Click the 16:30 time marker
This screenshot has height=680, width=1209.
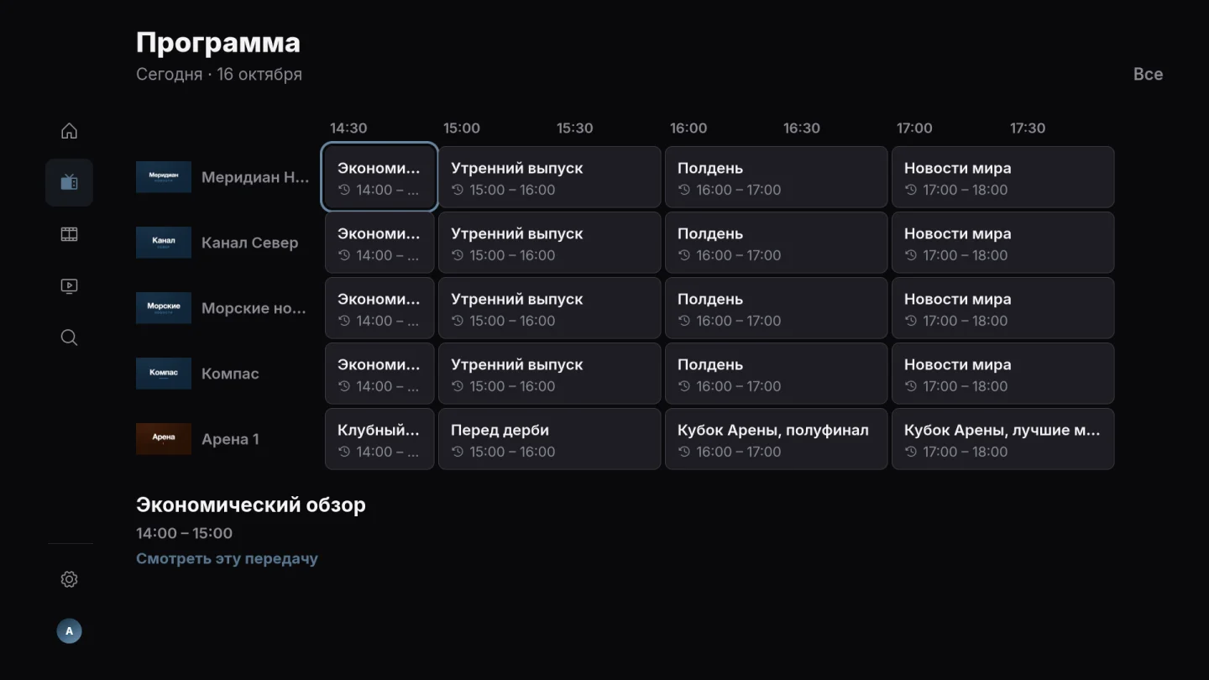802,128
